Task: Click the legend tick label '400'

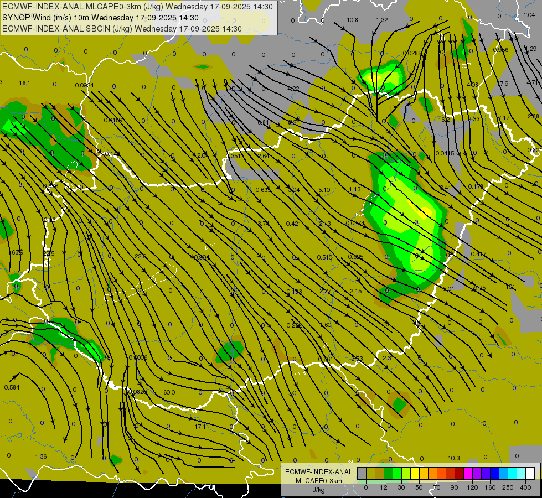Action: click(525, 487)
